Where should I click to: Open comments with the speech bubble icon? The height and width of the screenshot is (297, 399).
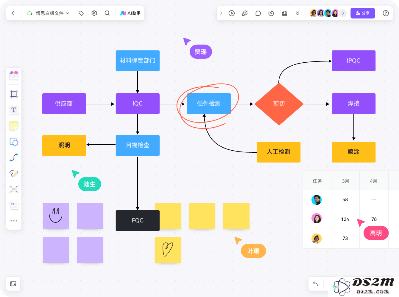[258, 13]
